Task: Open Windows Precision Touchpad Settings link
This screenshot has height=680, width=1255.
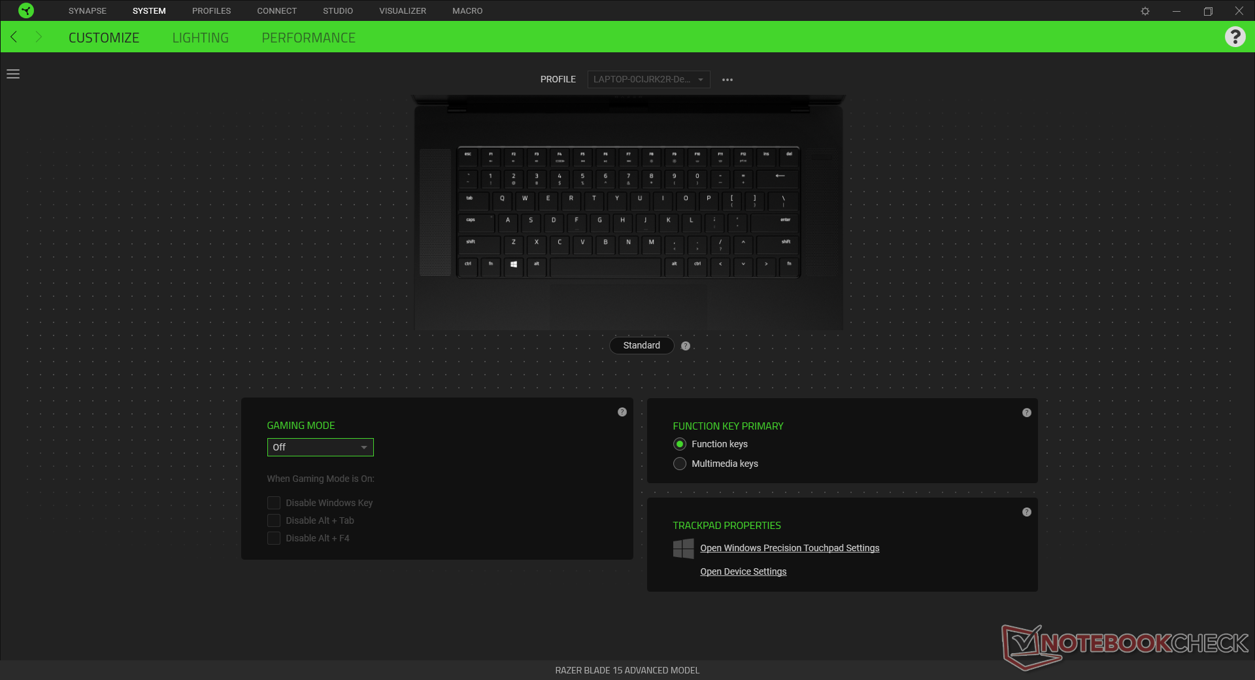Action: pos(790,548)
